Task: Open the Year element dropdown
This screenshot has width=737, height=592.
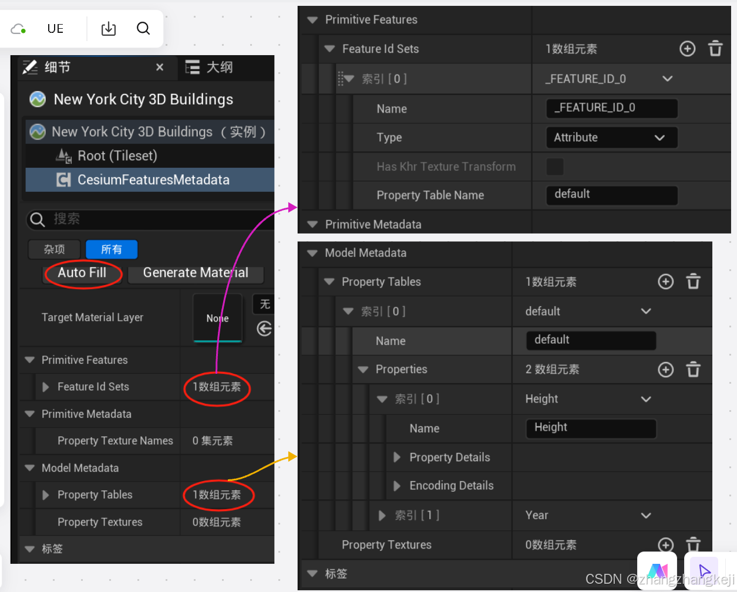Action: [x=646, y=515]
